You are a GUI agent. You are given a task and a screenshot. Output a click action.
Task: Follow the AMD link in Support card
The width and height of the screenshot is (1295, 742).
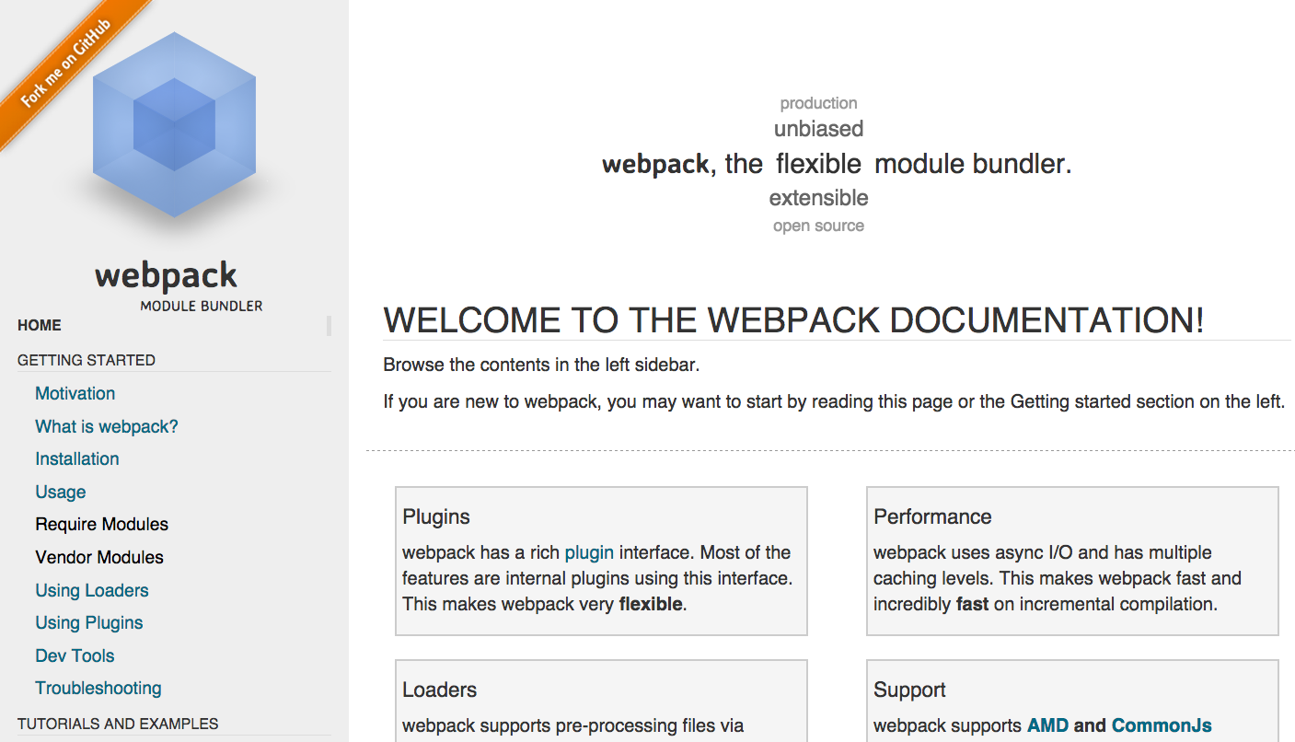click(1047, 725)
